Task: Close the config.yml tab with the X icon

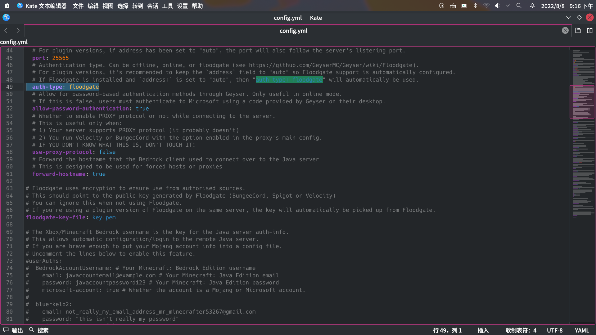Action: point(565,30)
